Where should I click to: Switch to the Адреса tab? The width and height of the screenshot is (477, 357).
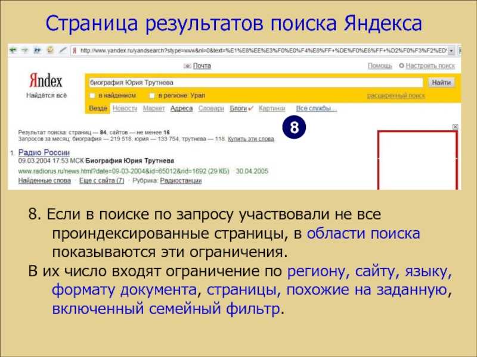click(181, 108)
